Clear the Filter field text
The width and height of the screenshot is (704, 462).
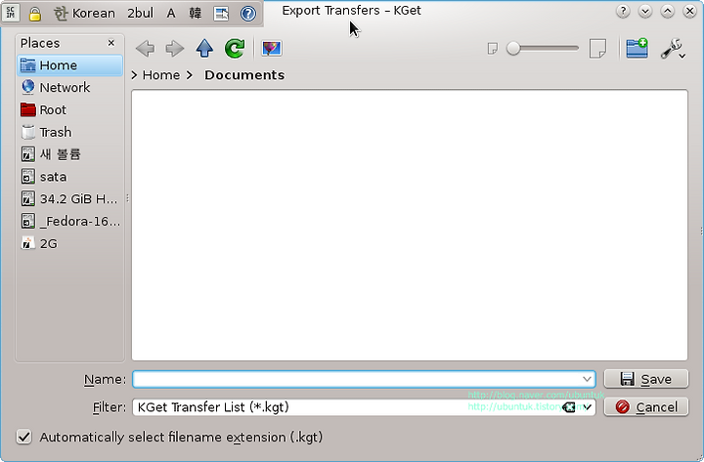pos(569,407)
